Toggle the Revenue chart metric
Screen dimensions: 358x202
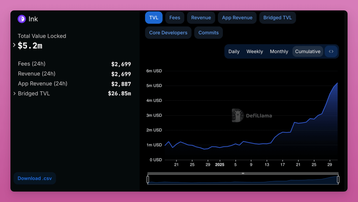[201, 18]
